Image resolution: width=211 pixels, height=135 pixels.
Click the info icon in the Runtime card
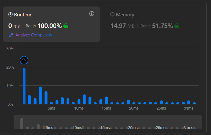[x=92, y=14]
